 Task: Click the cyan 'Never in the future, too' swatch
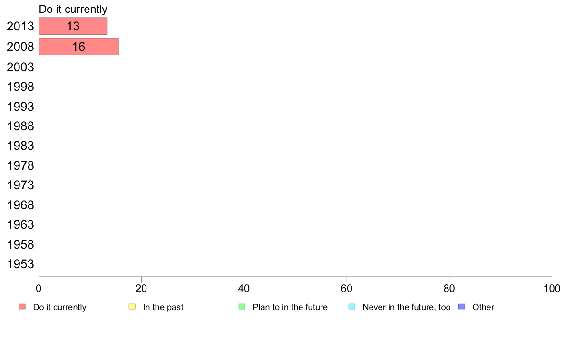pos(352,307)
